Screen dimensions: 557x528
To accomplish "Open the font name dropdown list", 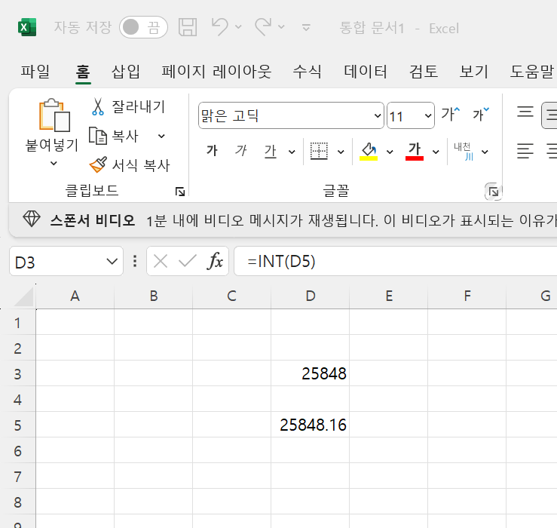I will pyautogui.click(x=378, y=115).
